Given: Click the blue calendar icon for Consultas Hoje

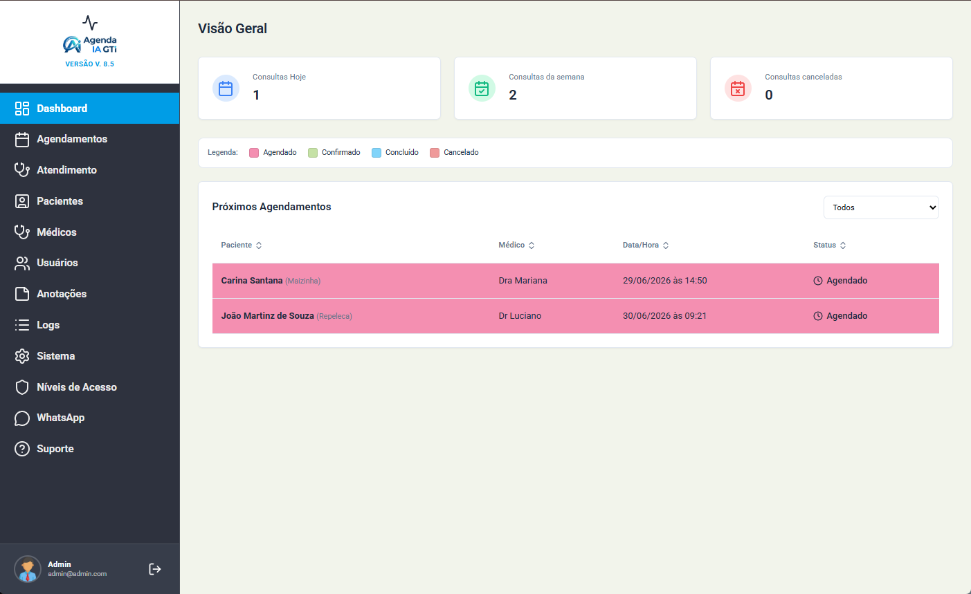Looking at the screenshot, I should tap(226, 89).
